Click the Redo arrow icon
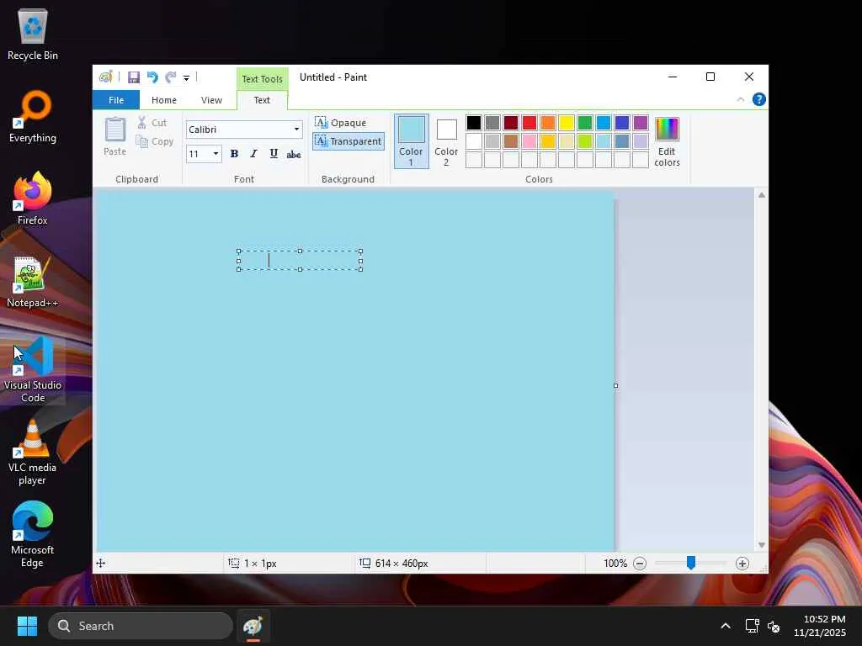Image resolution: width=862 pixels, height=646 pixels. [171, 77]
